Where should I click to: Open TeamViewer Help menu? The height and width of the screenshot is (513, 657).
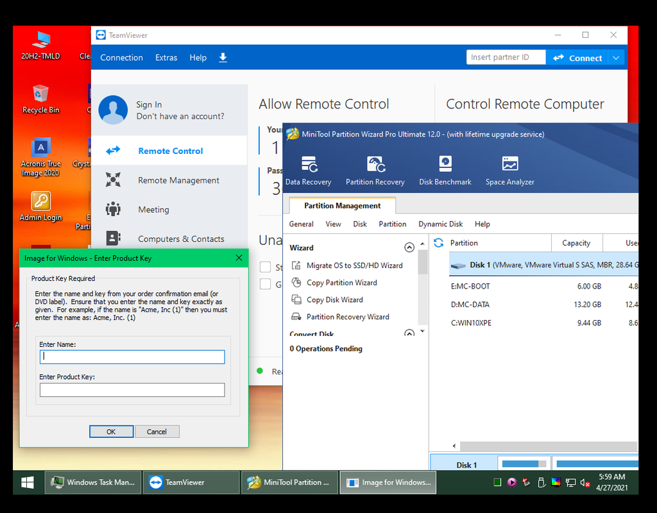[x=198, y=58]
